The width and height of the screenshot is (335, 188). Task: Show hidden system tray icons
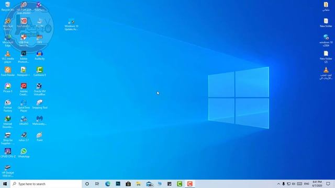coord(278,184)
